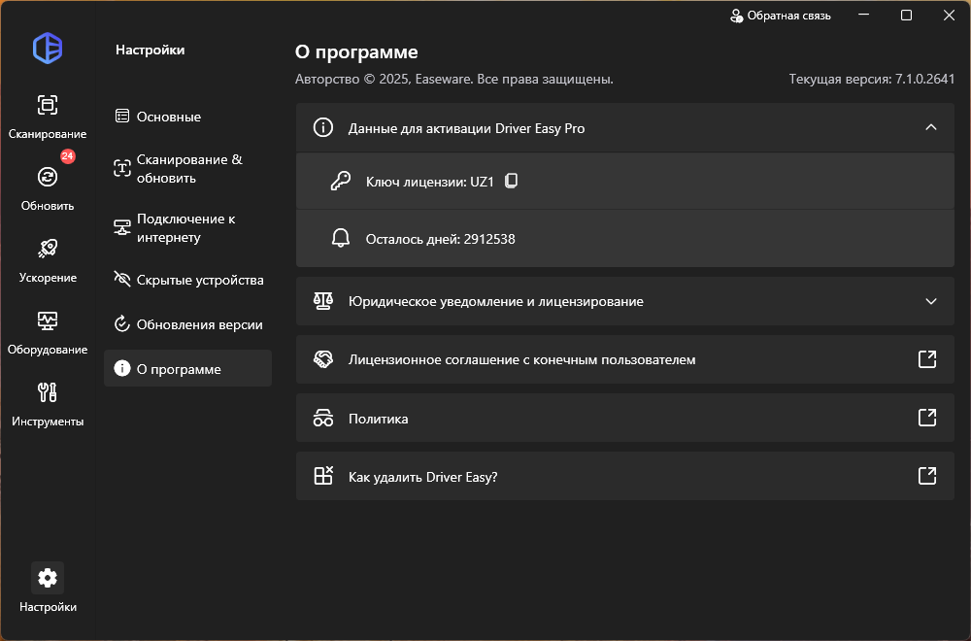971x641 pixels.
Task: Click the Обратная связь feedback button
Action: click(x=780, y=16)
